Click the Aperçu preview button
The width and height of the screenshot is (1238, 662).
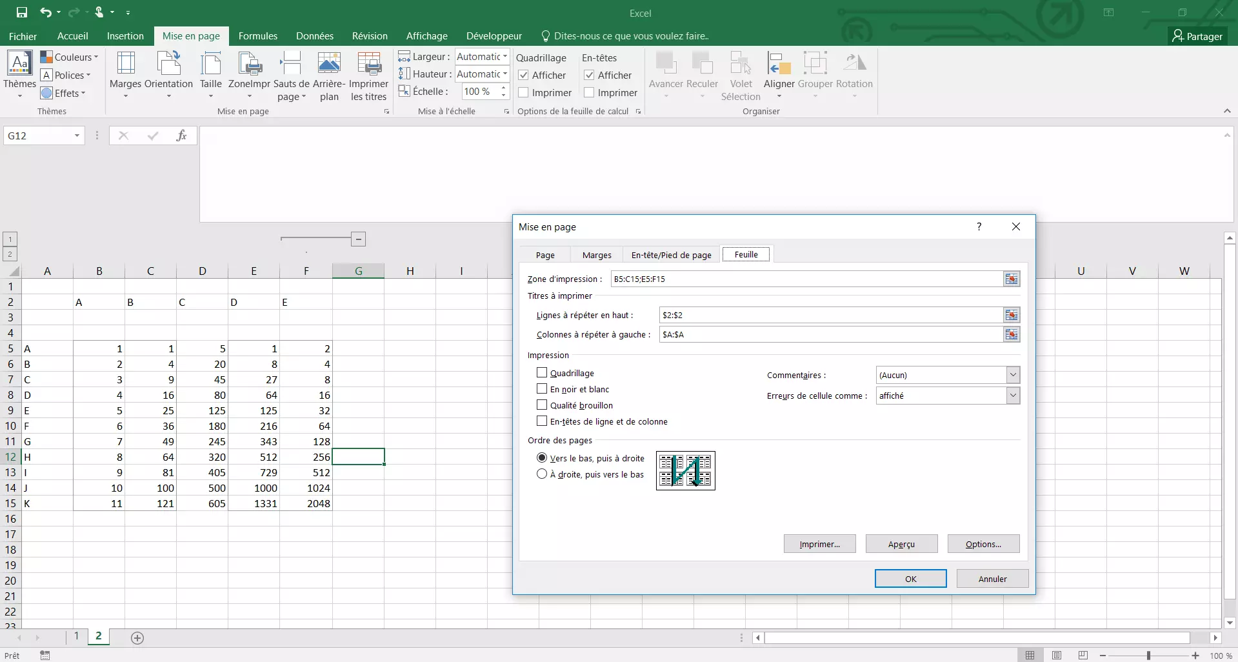tap(901, 544)
